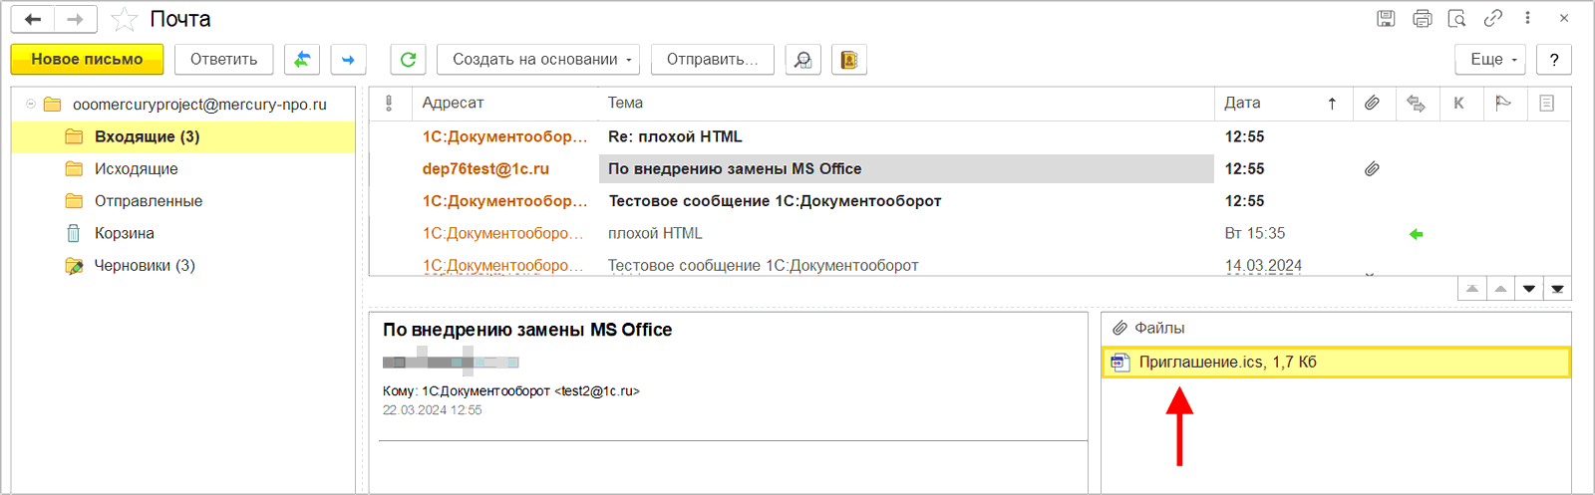Open the Приглашение.ics attachment

(1227, 362)
